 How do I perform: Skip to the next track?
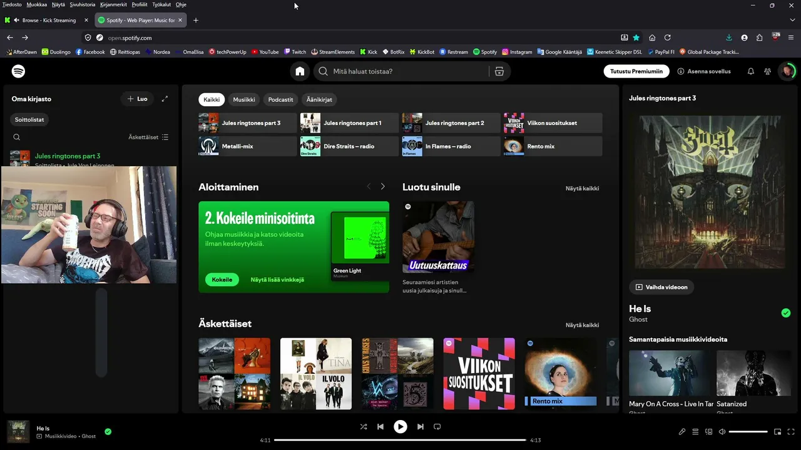pyautogui.click(x=421, y=427)
